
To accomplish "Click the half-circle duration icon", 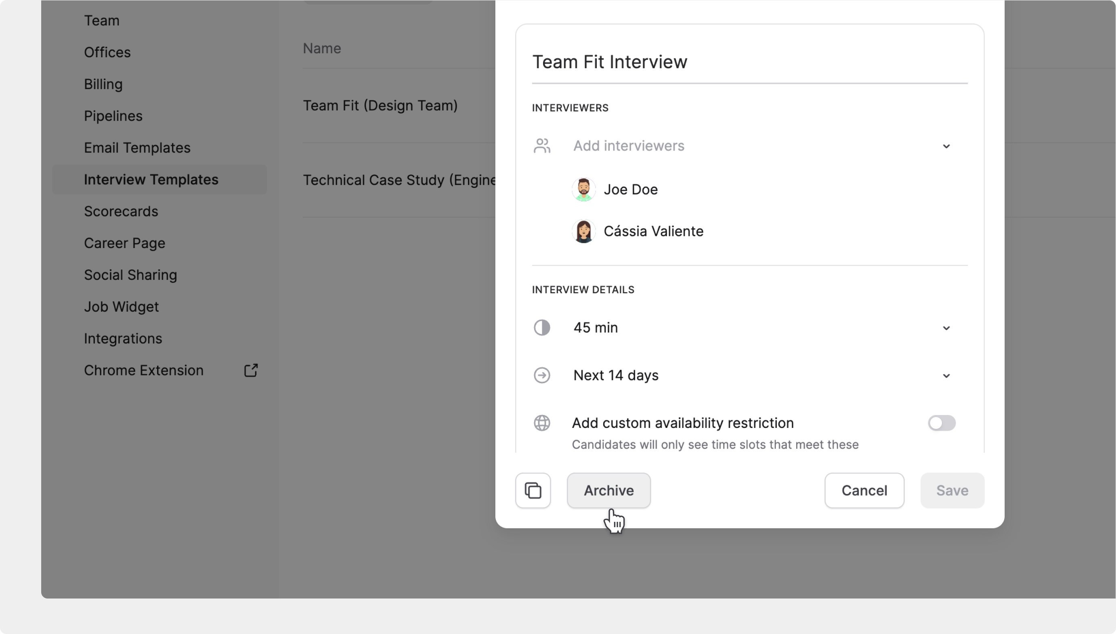I will [x=542, y=327].
